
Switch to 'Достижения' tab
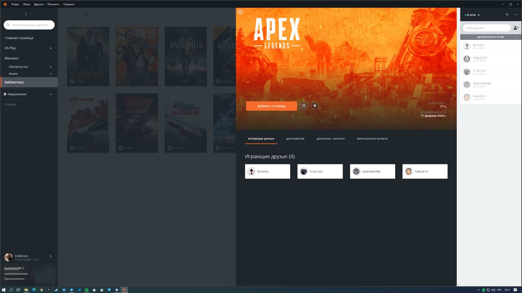295,139
